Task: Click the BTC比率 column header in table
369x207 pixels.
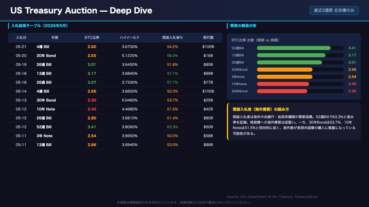Action: (92, 38)
